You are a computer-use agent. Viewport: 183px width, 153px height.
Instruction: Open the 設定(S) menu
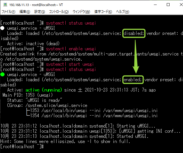[40, 12]
